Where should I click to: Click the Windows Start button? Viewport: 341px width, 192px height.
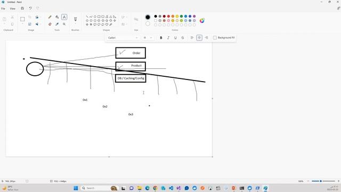pyautogui.click(x=76, y=188)
